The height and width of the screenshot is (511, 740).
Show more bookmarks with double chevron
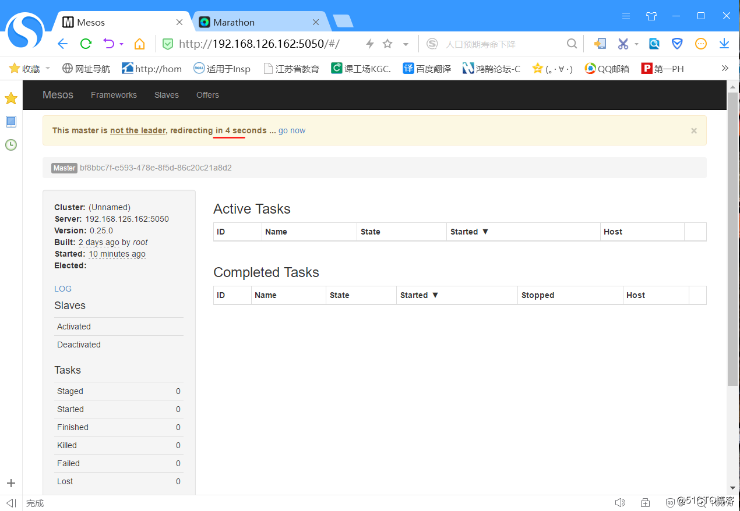click(x=725, y=68)
